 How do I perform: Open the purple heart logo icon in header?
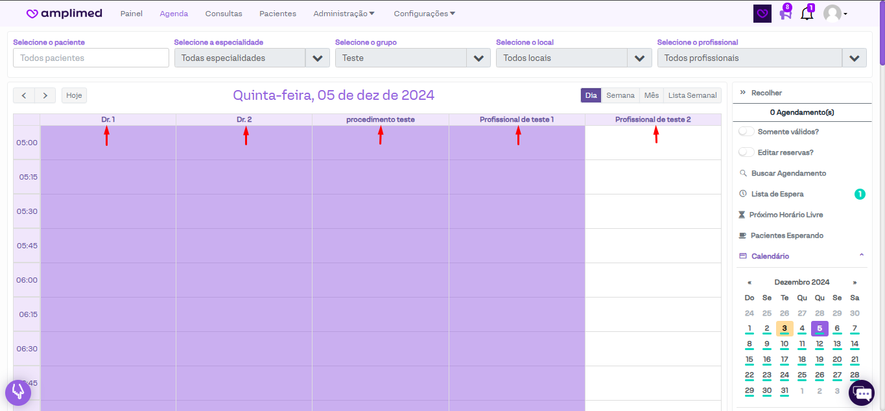click(762, 14)
